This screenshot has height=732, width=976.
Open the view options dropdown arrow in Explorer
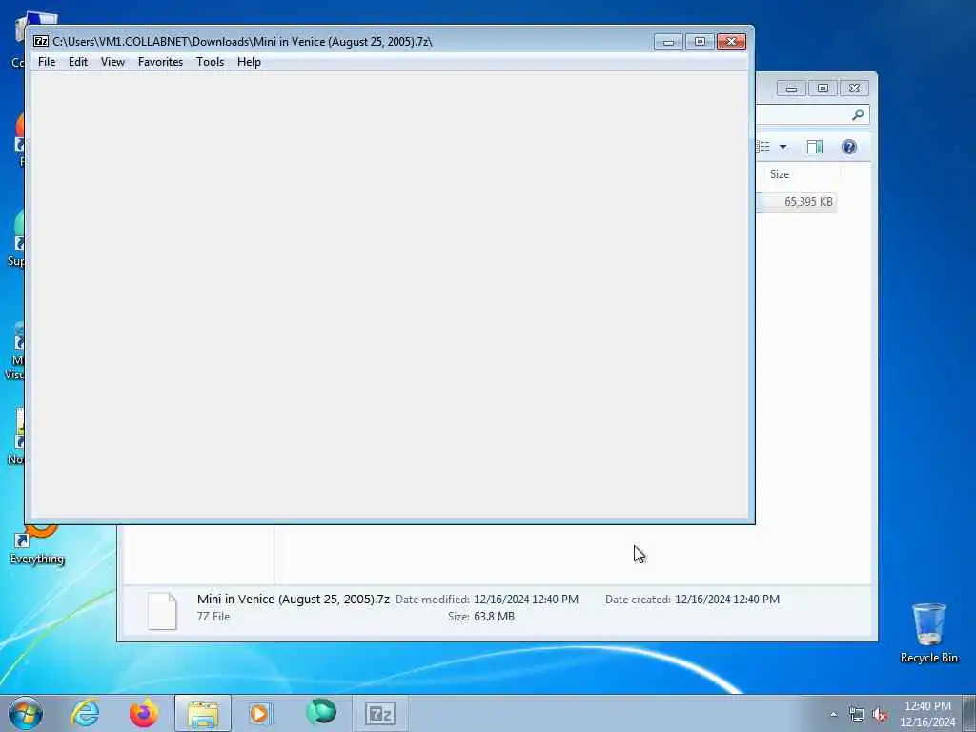tap(783, 147)
